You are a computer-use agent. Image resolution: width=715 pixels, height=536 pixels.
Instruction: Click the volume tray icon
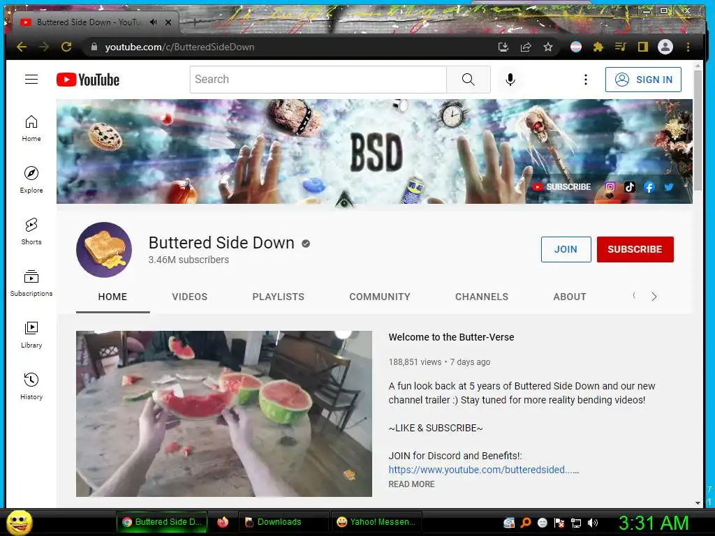593,523
